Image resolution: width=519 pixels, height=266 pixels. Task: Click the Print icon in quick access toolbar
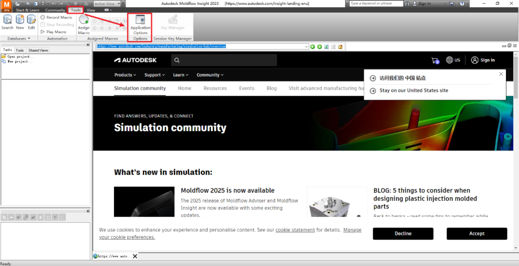click(75, 4)
